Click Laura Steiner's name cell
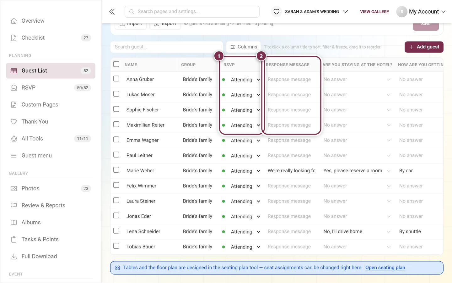 point(141,201)
